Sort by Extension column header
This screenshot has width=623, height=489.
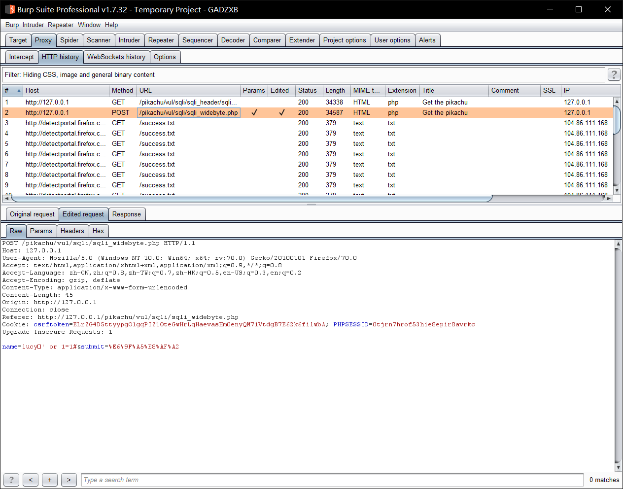click(x=402, y=91)
